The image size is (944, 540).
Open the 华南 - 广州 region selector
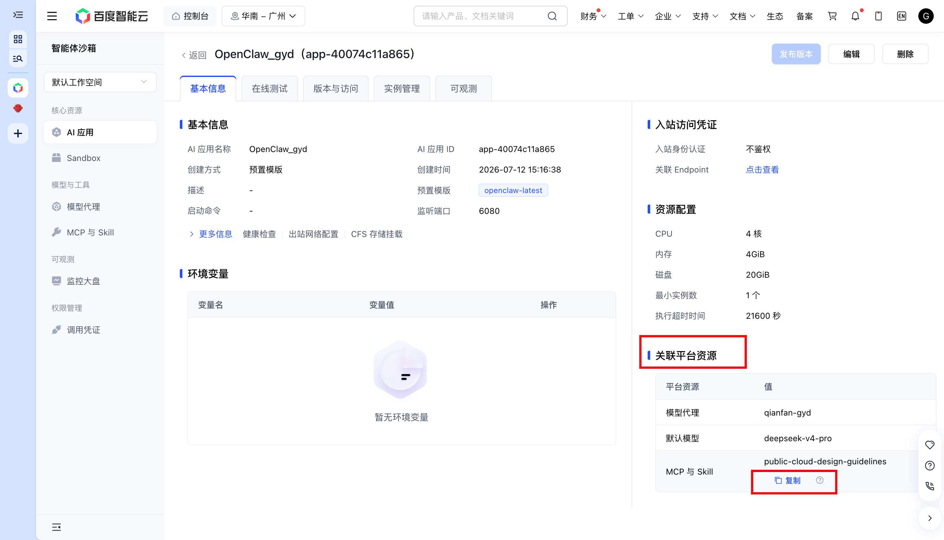point(263,16)
